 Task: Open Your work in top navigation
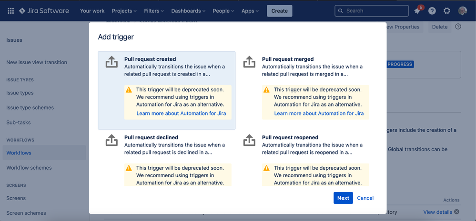pos(92,11)
